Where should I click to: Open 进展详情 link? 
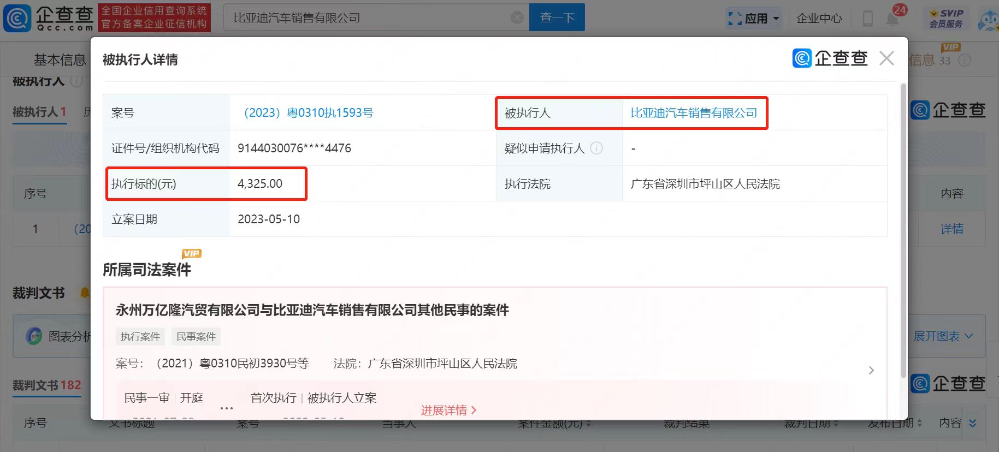pos(448,411)
